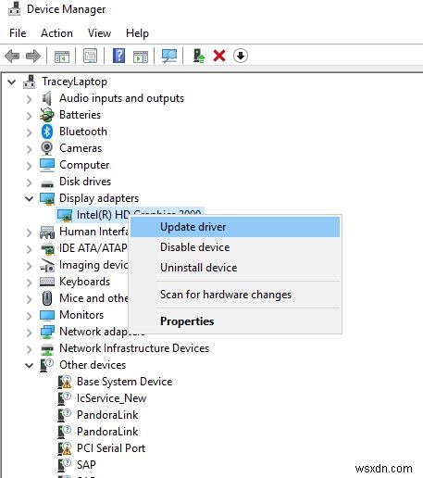423x478 pixels.
Task: Click the TraceyLaptop computer name
Action: click(74, 82)
